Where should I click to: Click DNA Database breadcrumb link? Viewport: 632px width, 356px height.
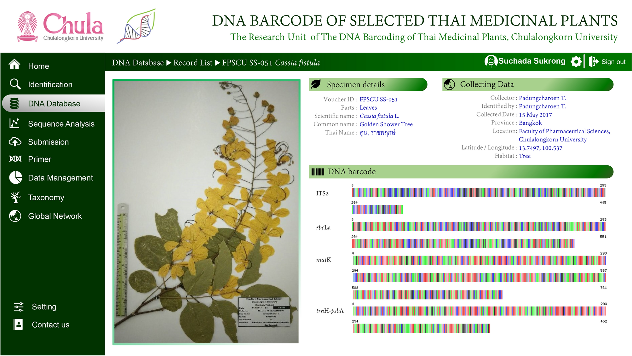click(138, 63)
